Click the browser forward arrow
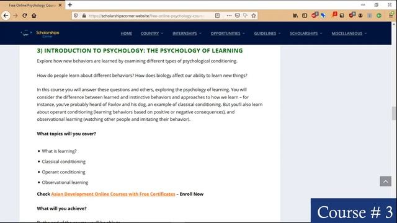The image size is (397, 223). (16, 15)
